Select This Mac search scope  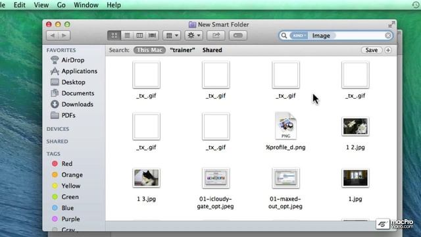pos(149,50)
